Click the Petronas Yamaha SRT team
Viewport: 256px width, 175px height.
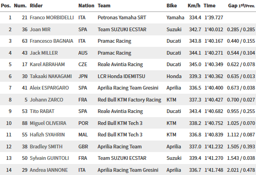122,17
